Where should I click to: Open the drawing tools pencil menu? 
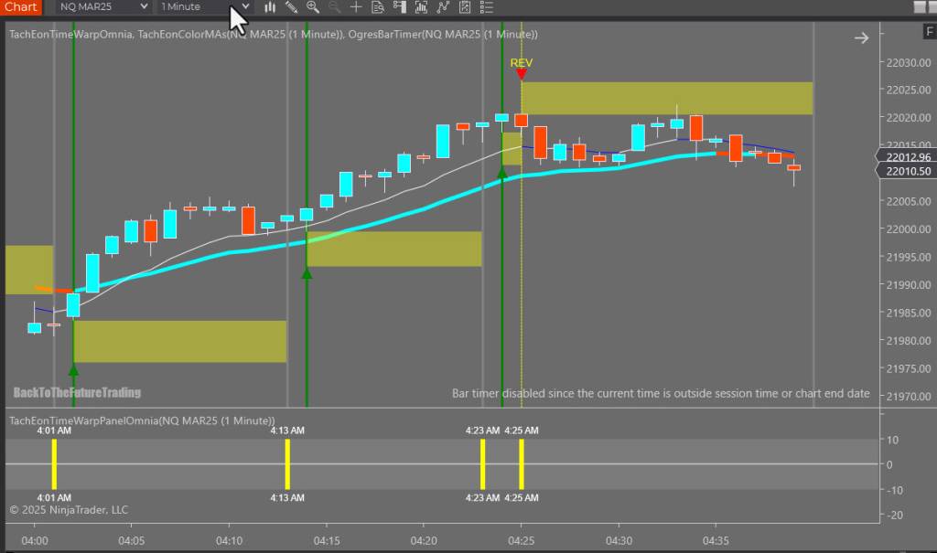(x=291, y=7)
